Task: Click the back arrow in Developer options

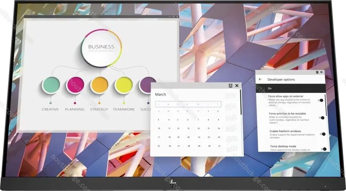Action: 260,79
